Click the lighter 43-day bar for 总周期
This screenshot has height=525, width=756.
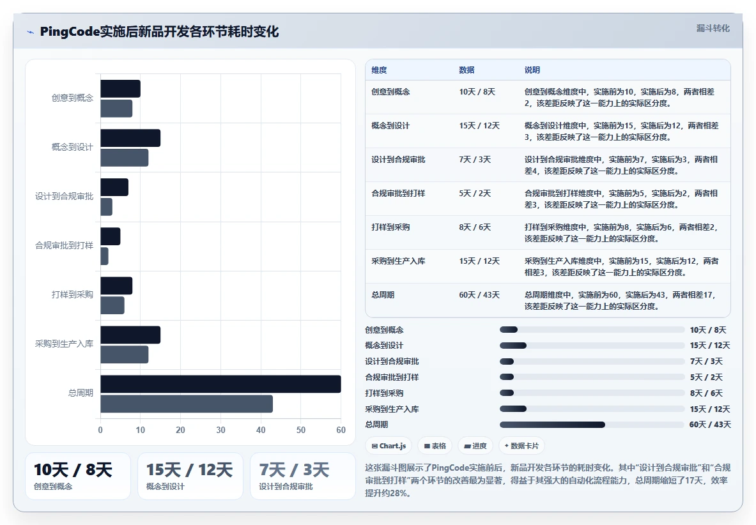pos(187,404)
